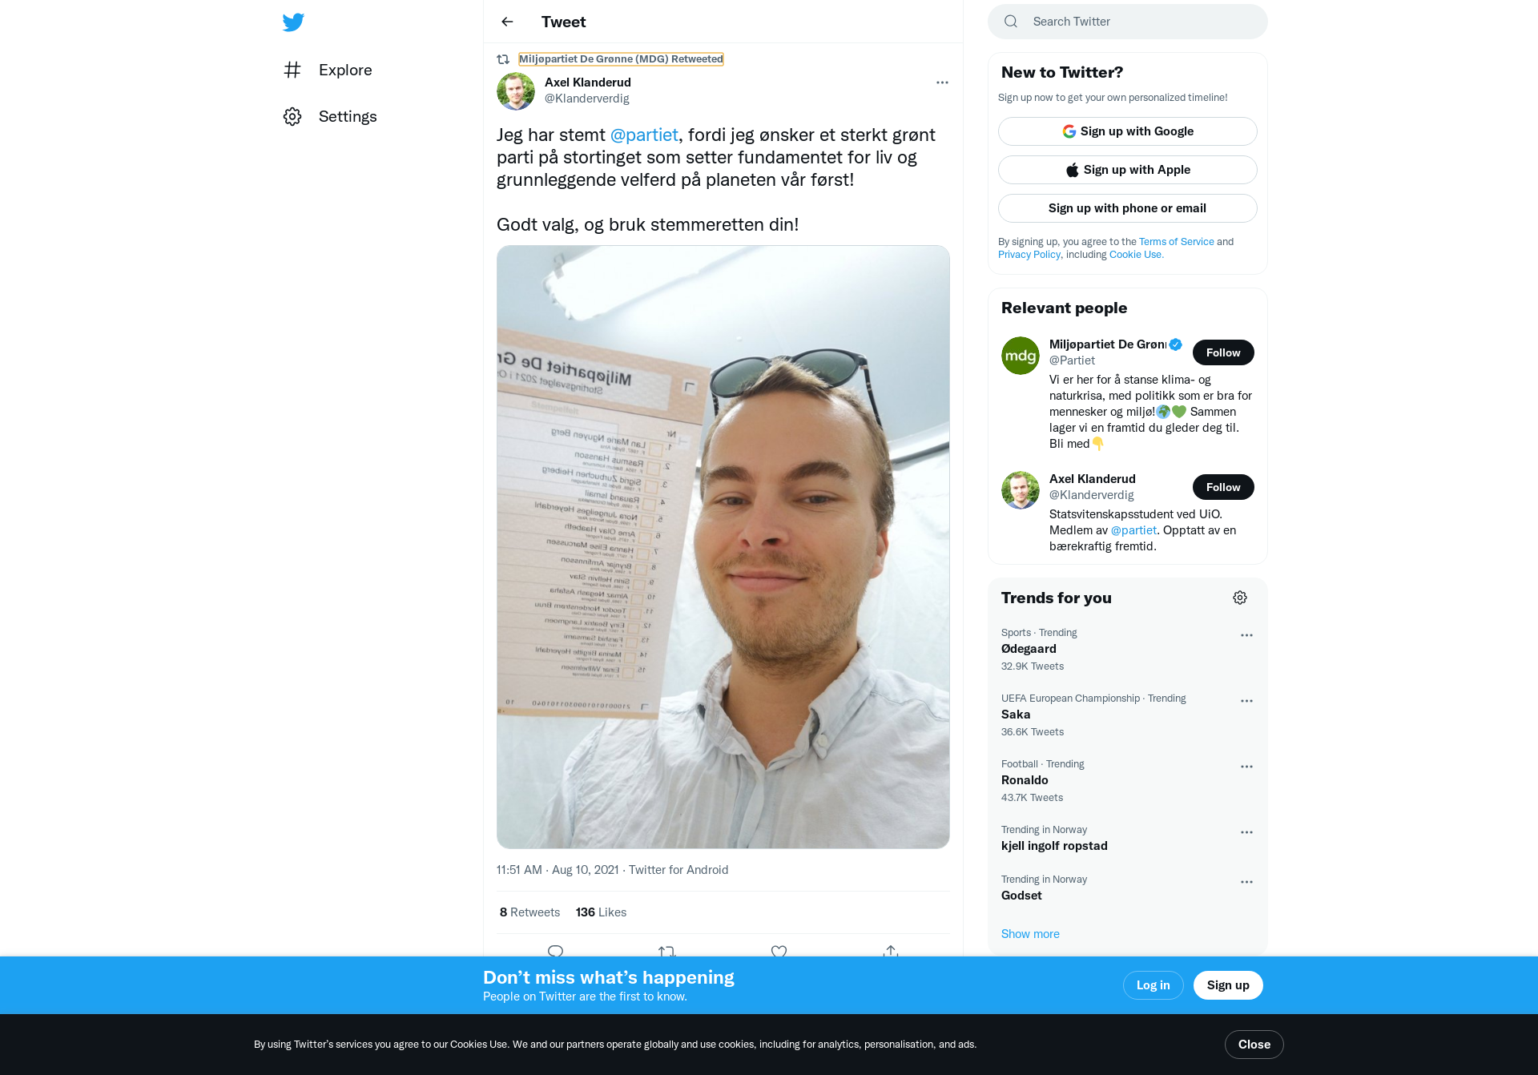The image size is (1538, 1075).
Task: Like the tweet with the heart icon
Action: click(x=779, y=951)
